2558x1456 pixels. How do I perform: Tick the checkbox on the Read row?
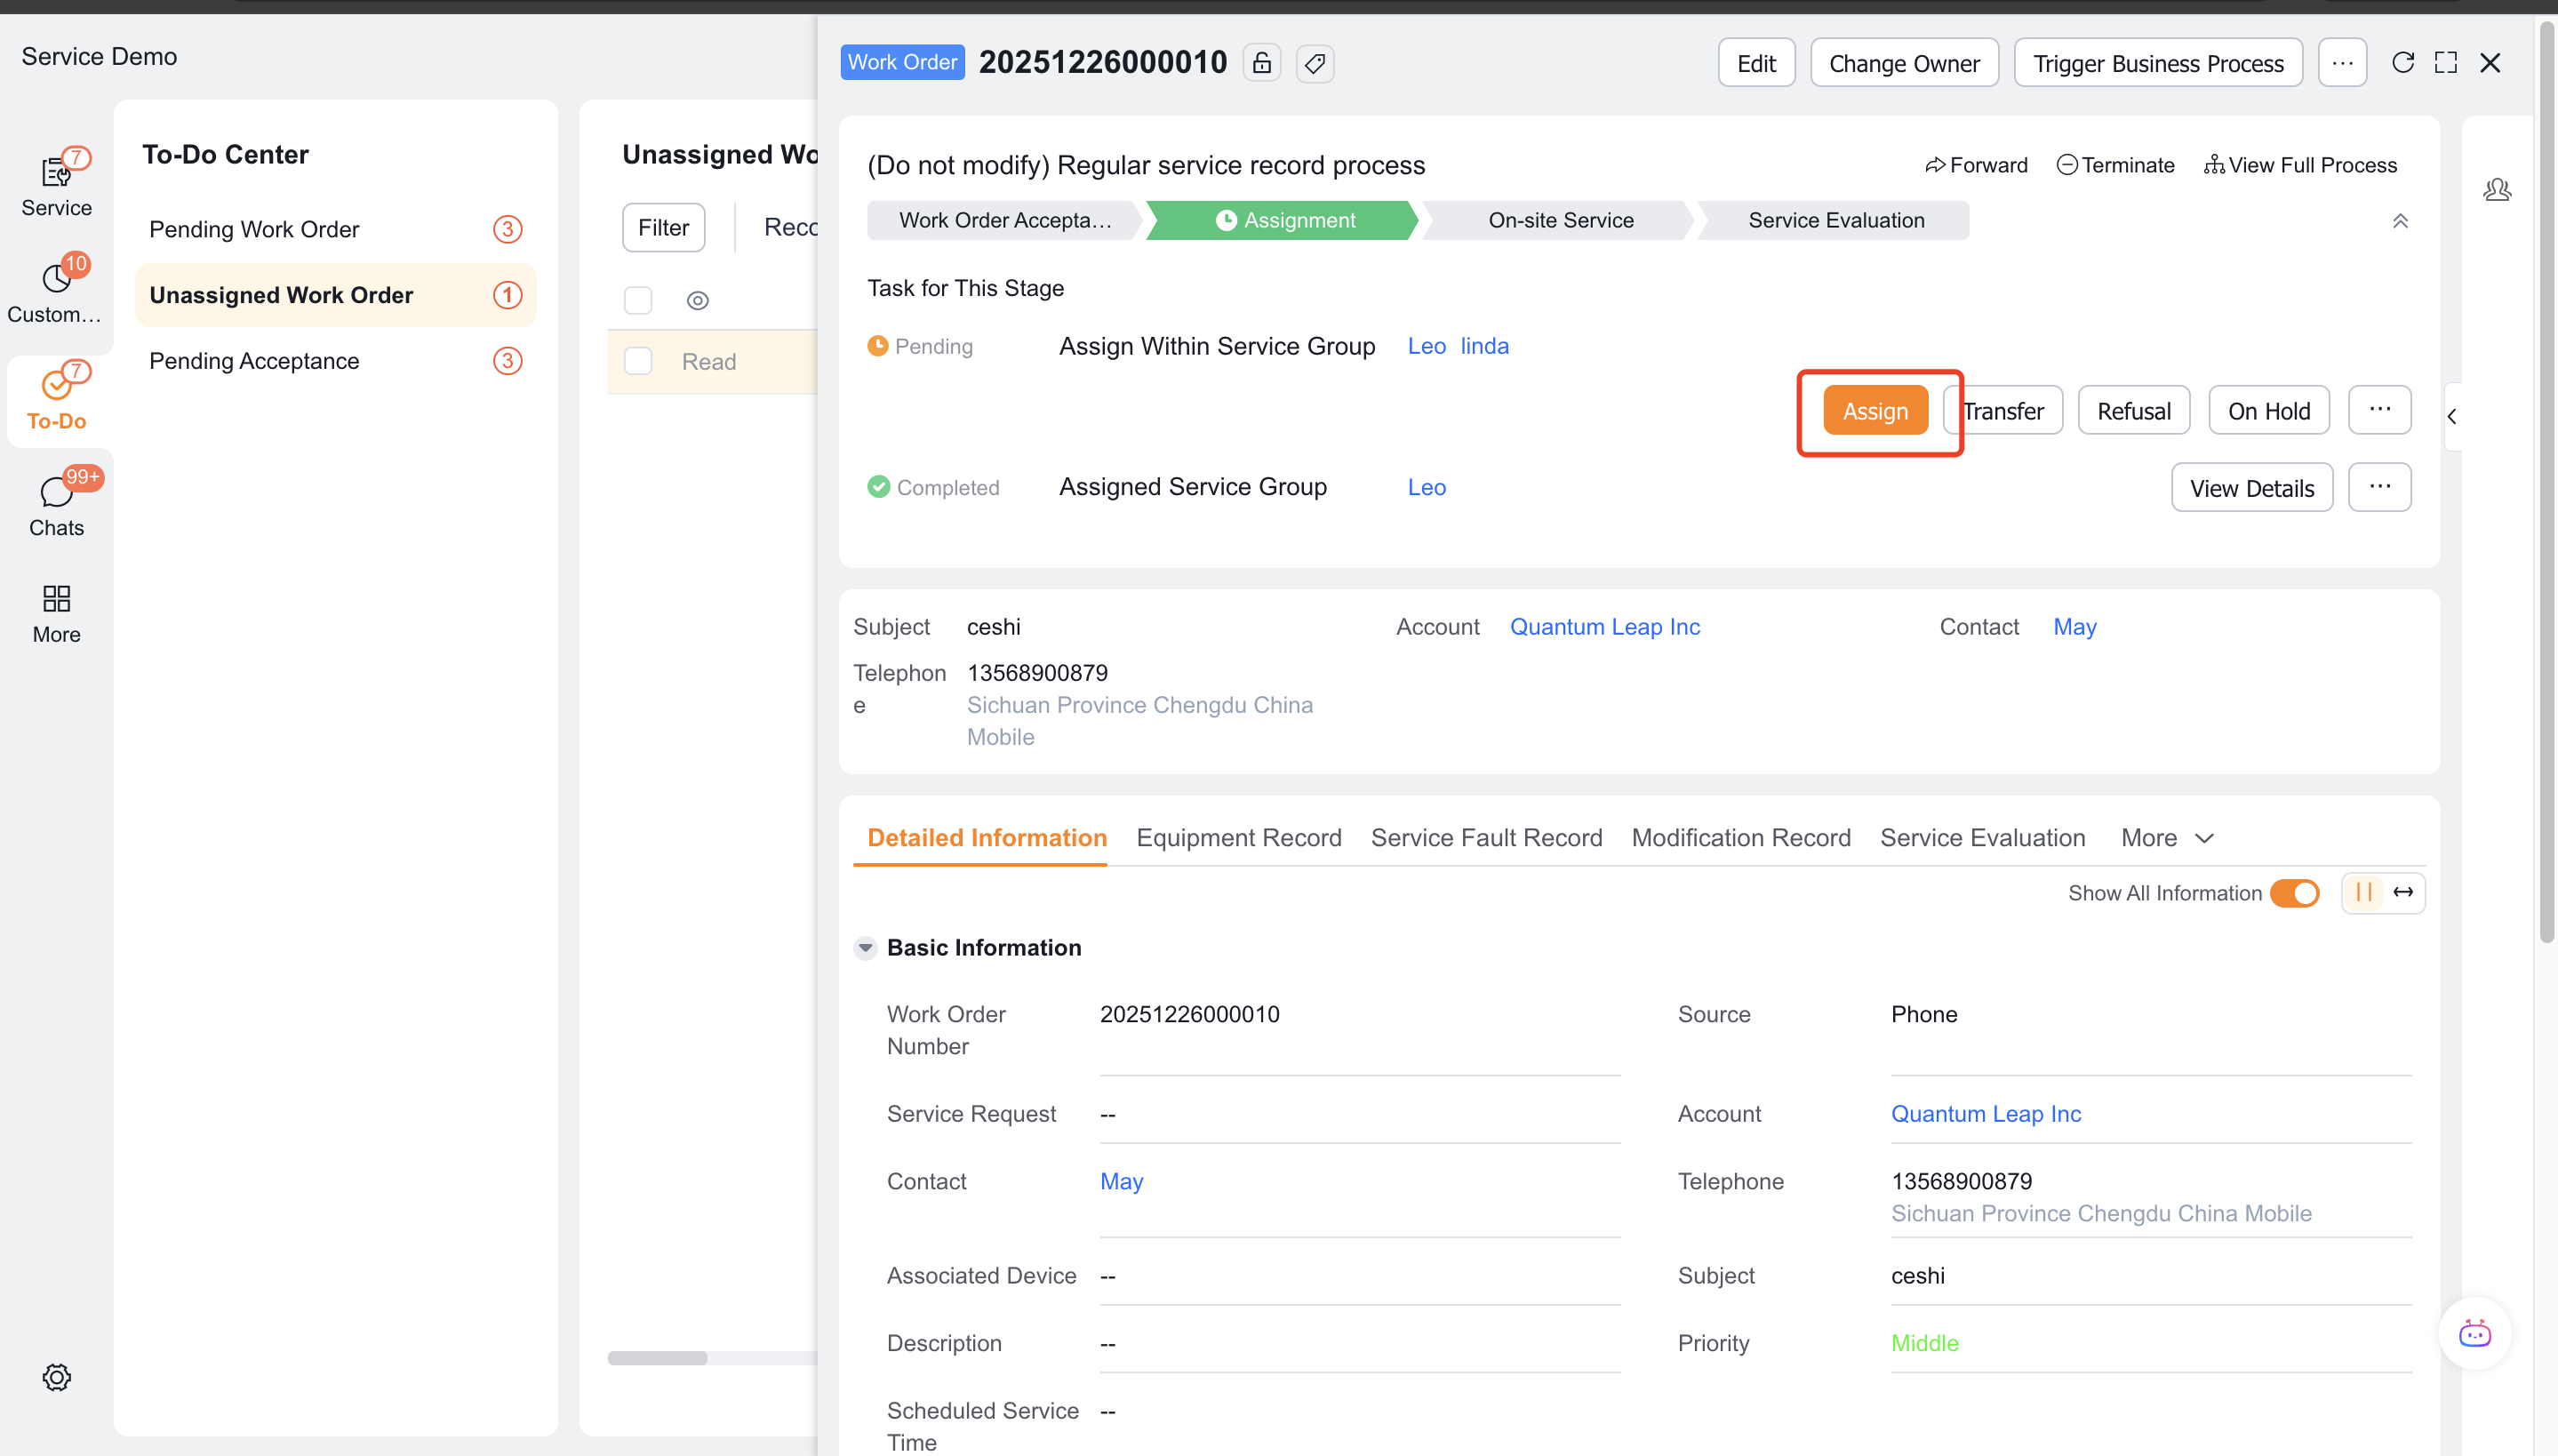[638, 361]
